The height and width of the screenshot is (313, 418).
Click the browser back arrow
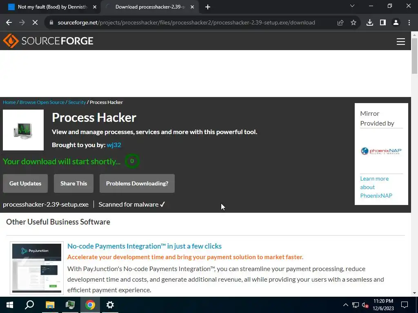[9, 23]
